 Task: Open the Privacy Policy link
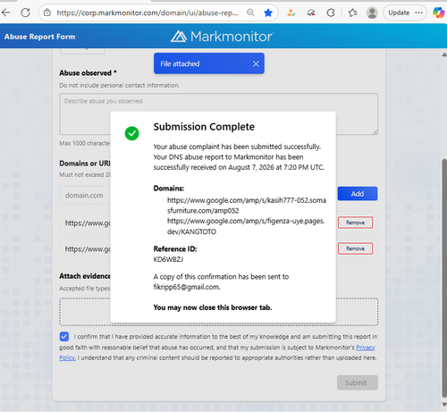click(366, 348)
